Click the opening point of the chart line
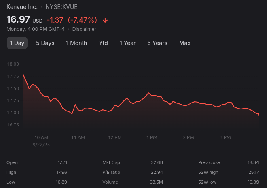Viewport: 267px width, 188px height. click(23, 75)
